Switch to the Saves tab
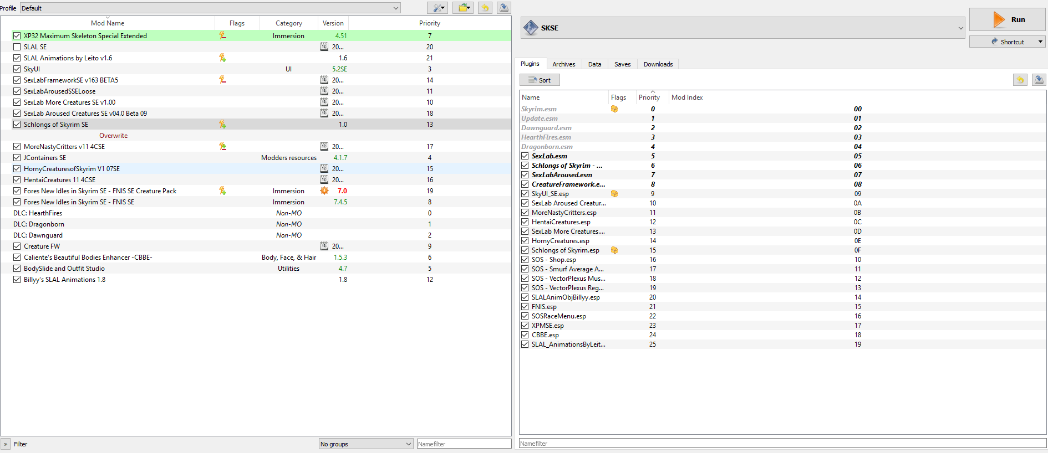The width and height of the screenshot is (1048, 453). point(623,64)
